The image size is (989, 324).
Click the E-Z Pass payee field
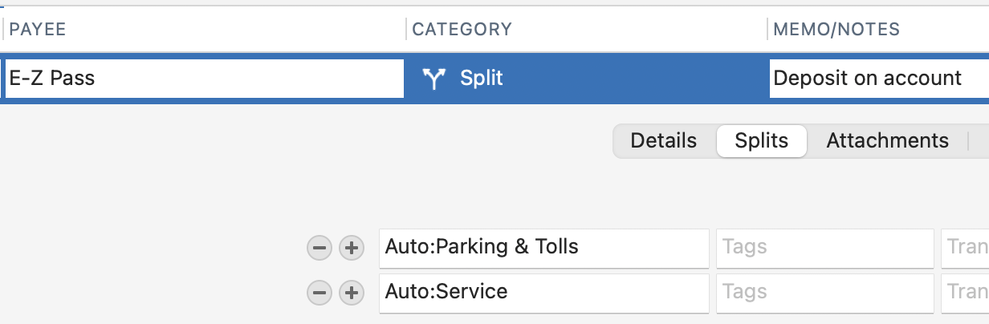click(204, 79)
